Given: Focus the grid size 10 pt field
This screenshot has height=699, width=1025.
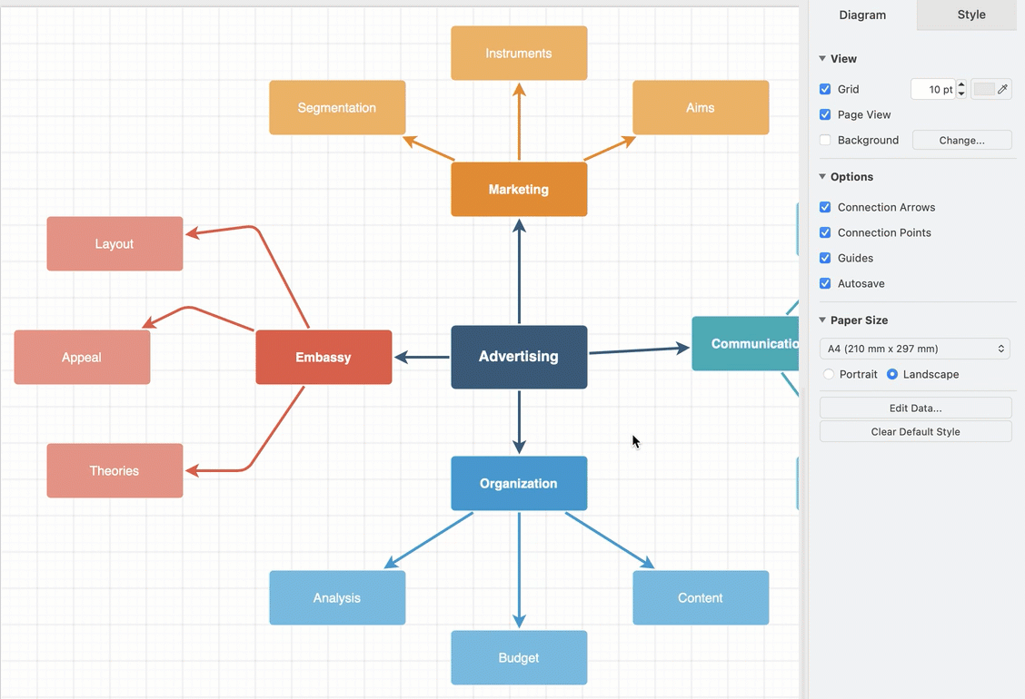Looking at the screenshot, I should click(x=933, y=89).
